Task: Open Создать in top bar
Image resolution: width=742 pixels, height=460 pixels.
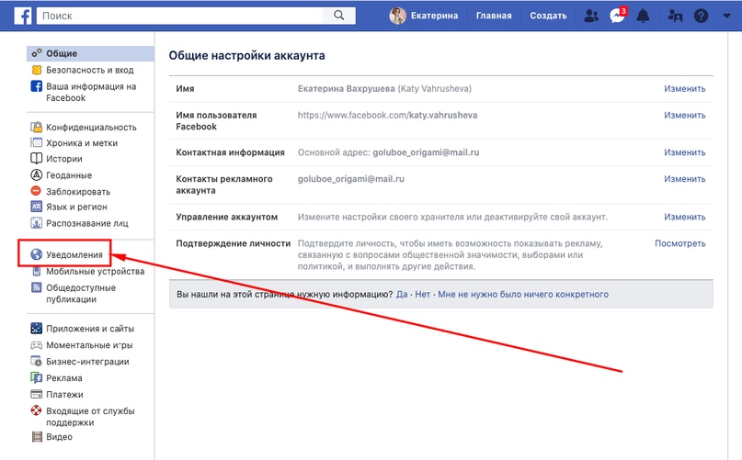Action: (548, 16)
